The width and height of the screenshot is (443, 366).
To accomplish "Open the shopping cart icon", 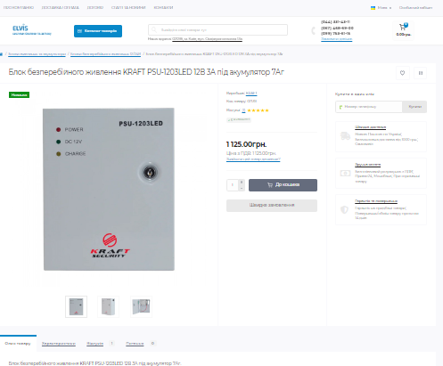I will pyautogui.click(x=403, y=28).
